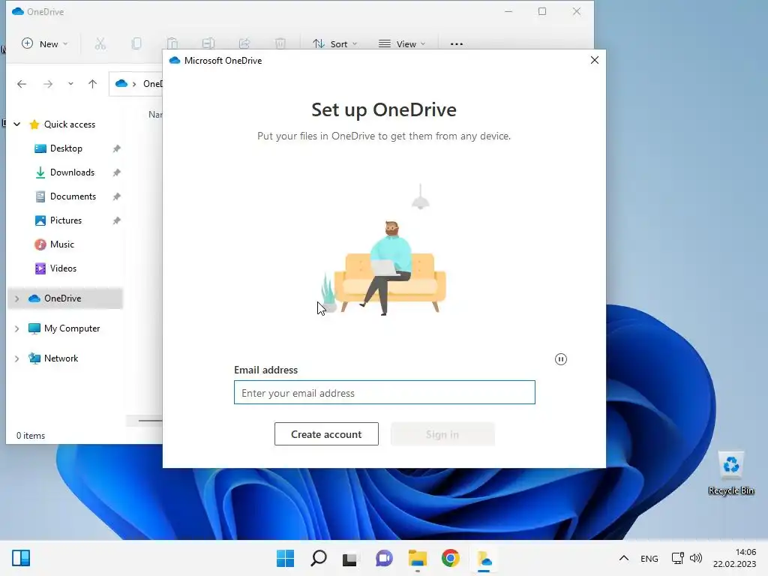Image resolution: width=768 pixels, height=576 pixels.
Task: Select Network in navigation pane
Action: (x=61, y=358)
